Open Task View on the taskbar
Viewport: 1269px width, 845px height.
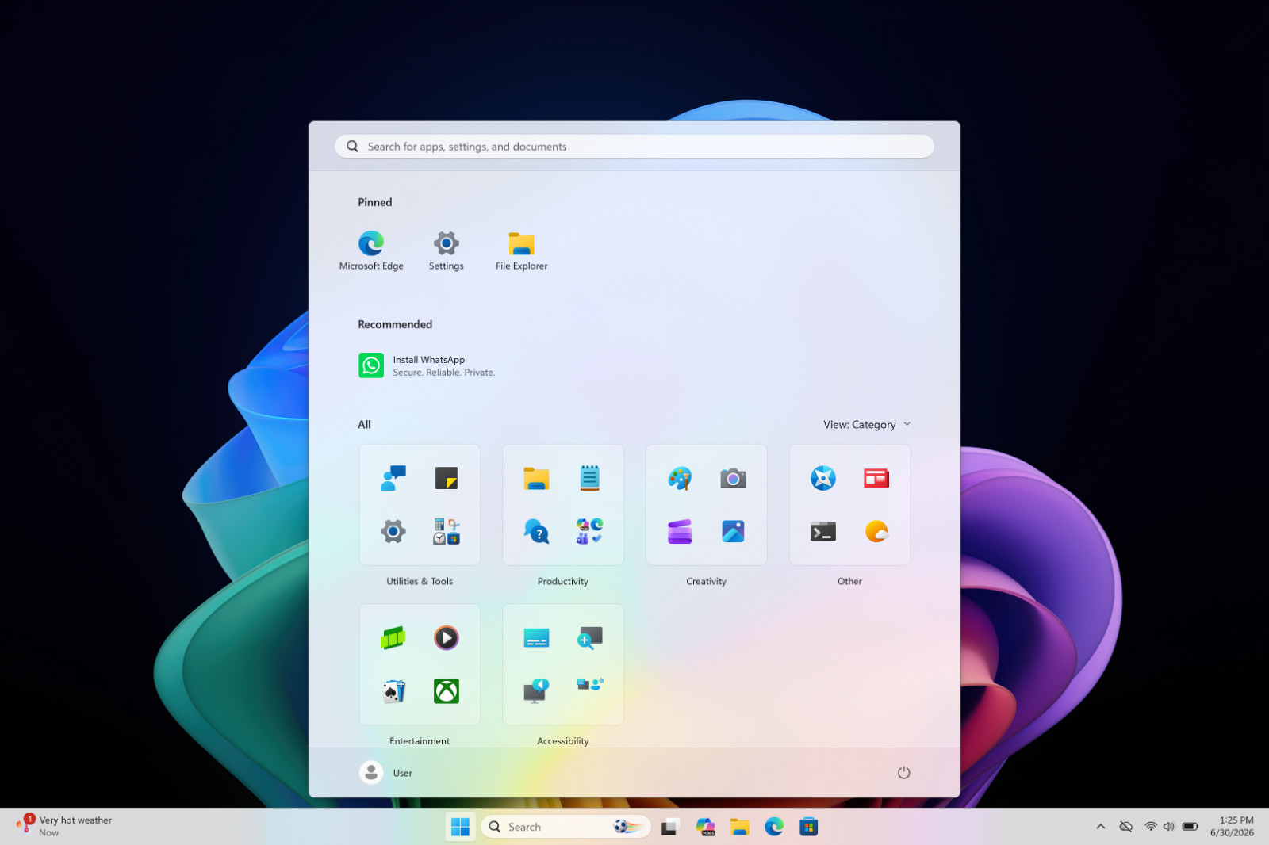[x=670, y=827]
